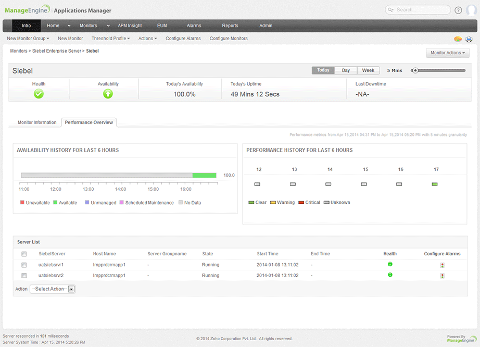
Task: Sort by the SiebelServer column header
Action: click(x=52, y=254)
